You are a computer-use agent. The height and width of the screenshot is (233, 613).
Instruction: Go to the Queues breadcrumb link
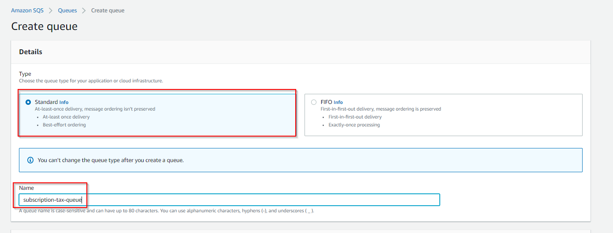(67, 11)
